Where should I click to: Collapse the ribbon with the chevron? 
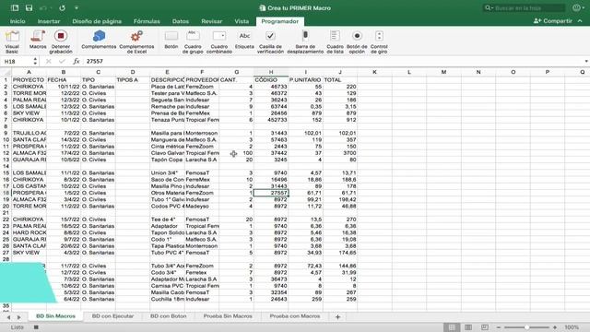click(x=580, y=21)
